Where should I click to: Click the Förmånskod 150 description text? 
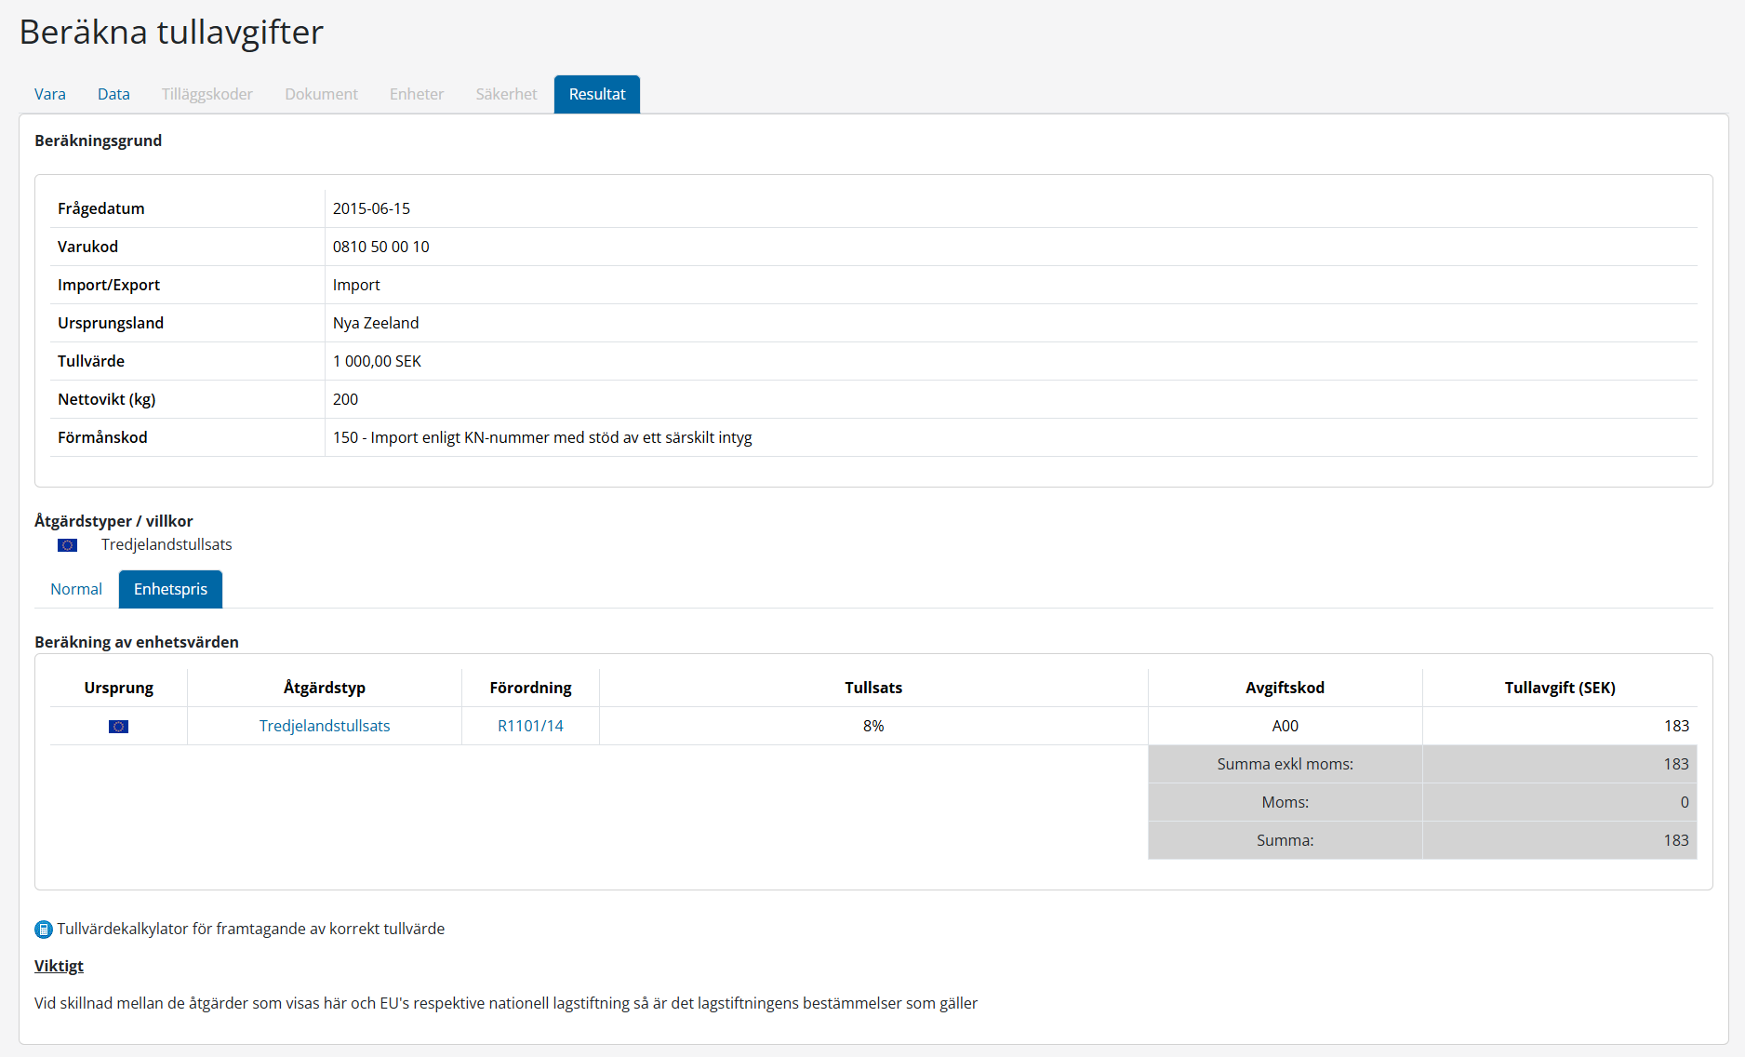click(542, 437)
